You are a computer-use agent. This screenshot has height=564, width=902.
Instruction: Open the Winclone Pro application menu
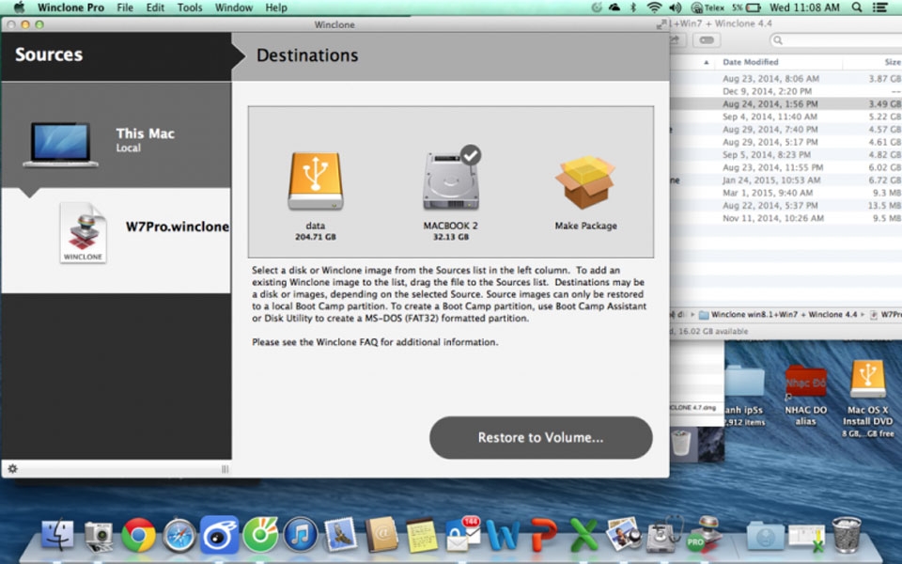[x=70, y=8]
